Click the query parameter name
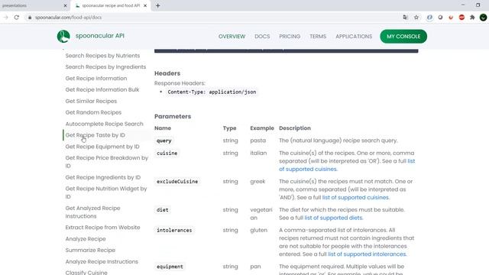489x275 pixels. (164, 141)
